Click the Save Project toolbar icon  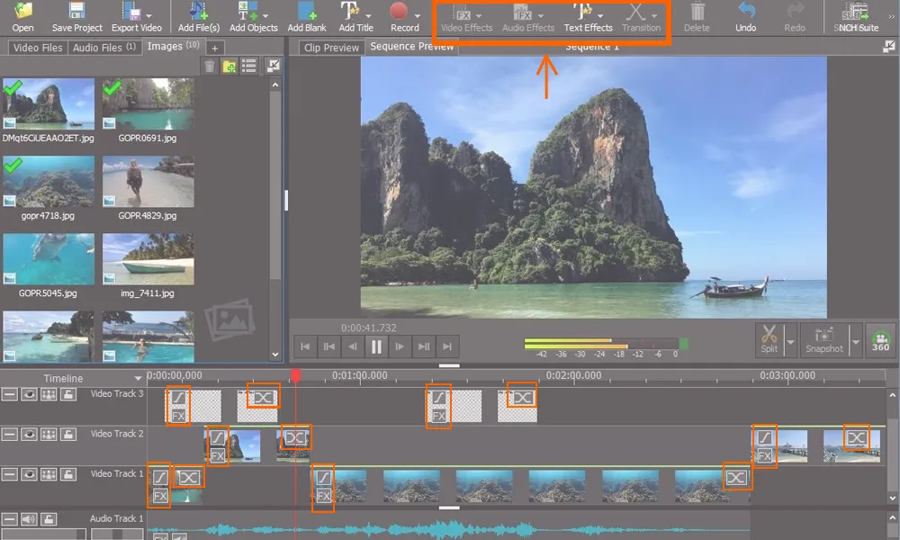pos(76,16)
